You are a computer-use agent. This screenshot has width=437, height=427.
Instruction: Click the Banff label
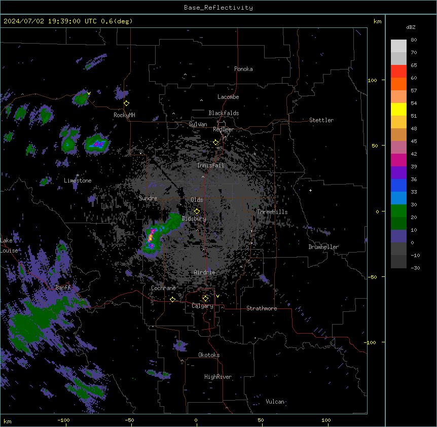click(x=63, y=288)
